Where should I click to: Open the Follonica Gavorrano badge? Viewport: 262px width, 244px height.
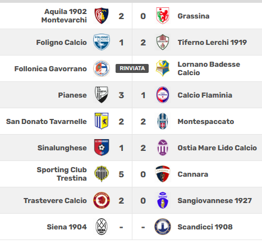(x=102, y=68)
